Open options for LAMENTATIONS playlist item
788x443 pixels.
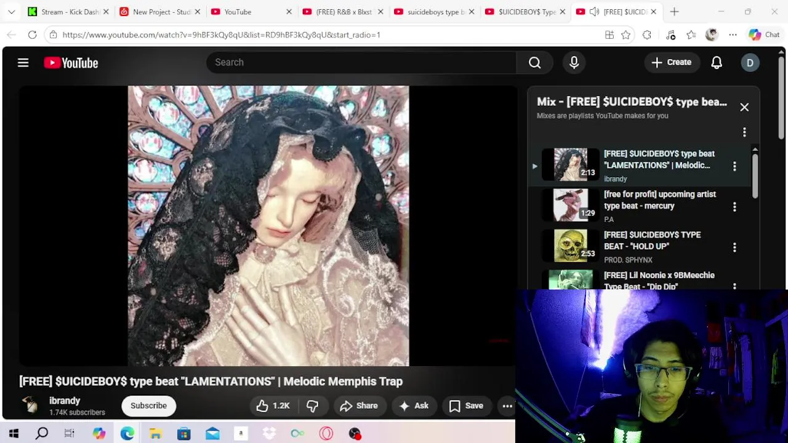click(x=734, y=166)
